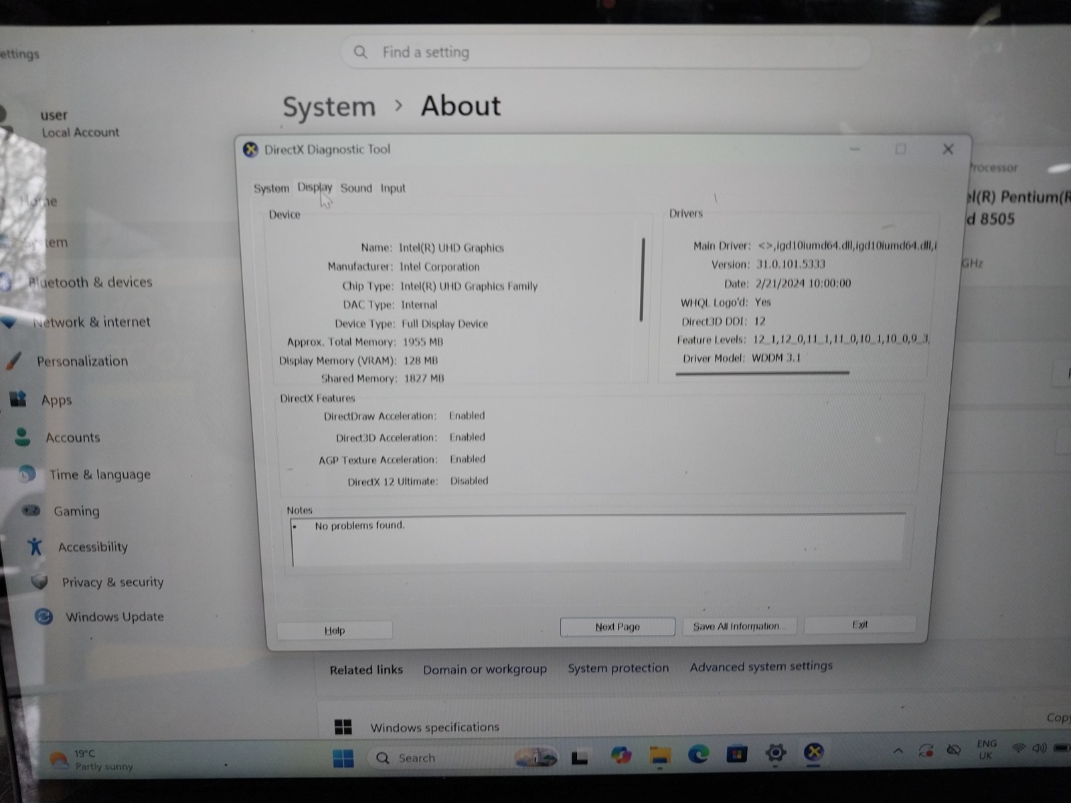Click the Device list vertical scrollbar
The image size is (1071, 803).
643,280
